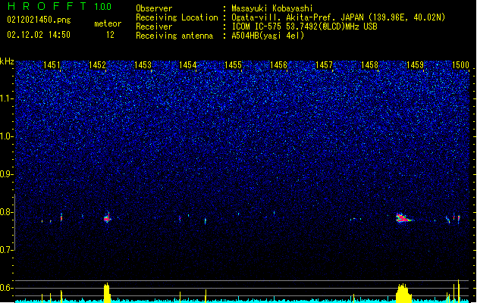The height and width of the screenshot is (303, 477).
Task: Click the red meteor echo under 1452
Action: (x=107, y=218)
